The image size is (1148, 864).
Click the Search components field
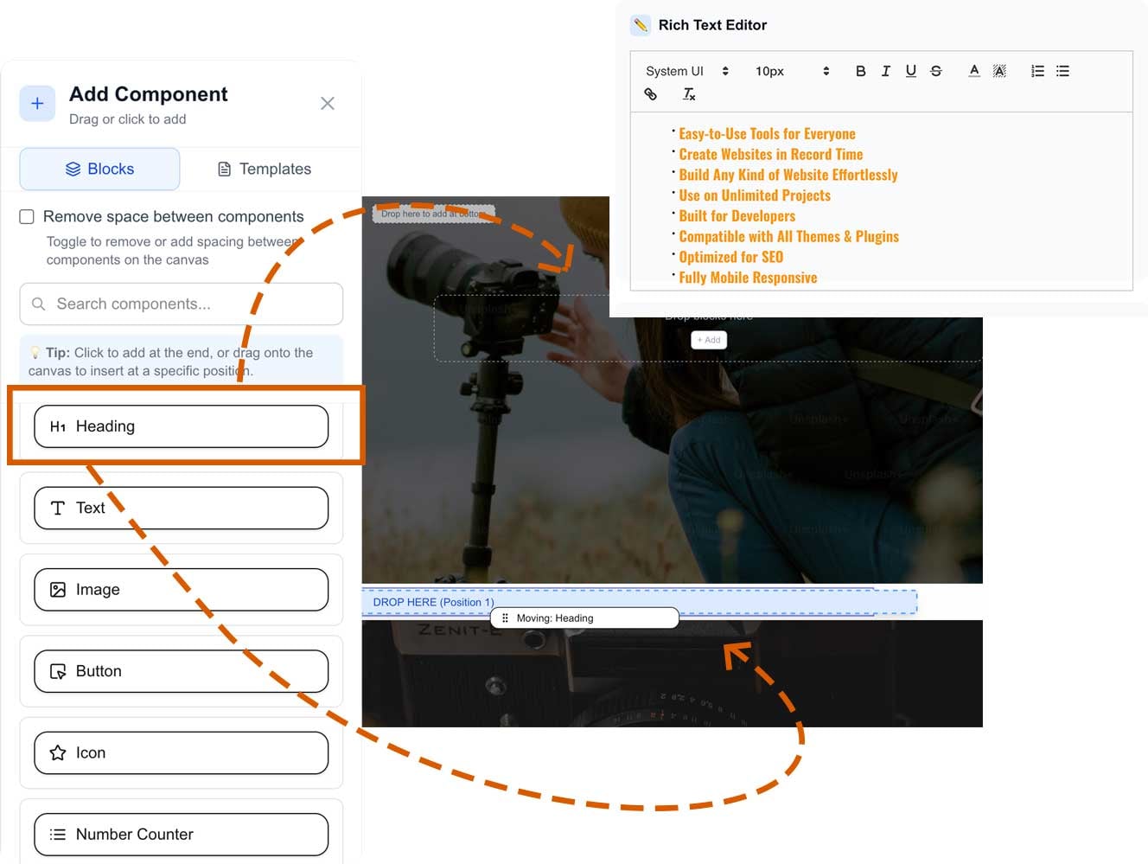[182, 304]
